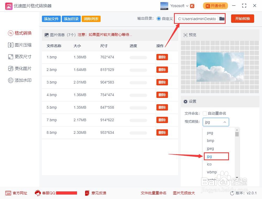Open the 图片压缩 sidebar item
262x199 pixels.
20,45
